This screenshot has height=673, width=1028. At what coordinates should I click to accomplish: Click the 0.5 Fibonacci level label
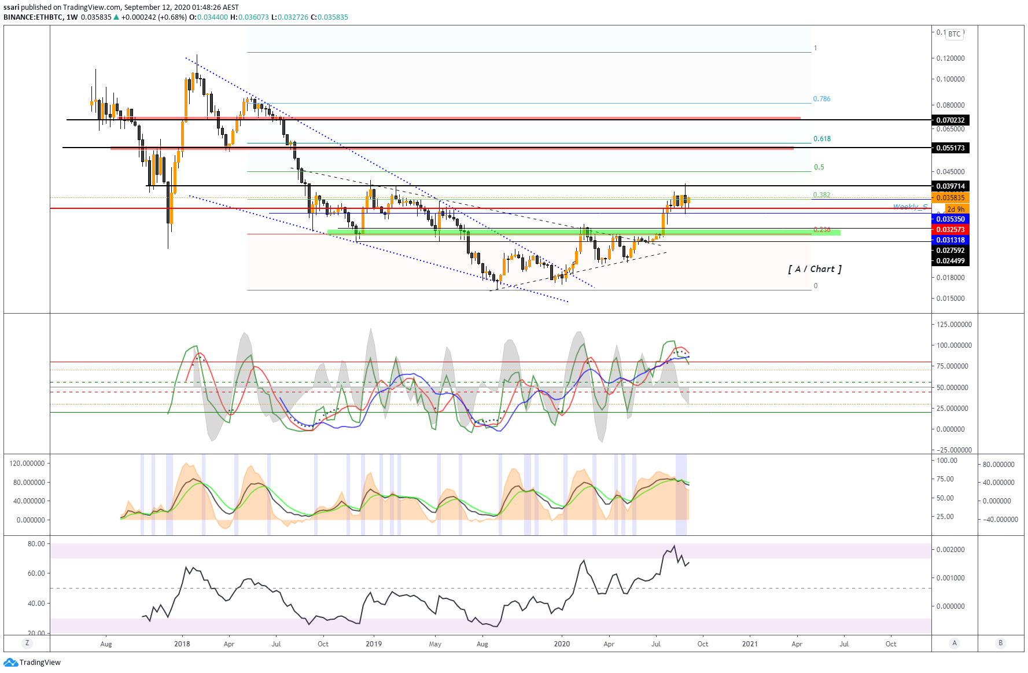[819, 167]
